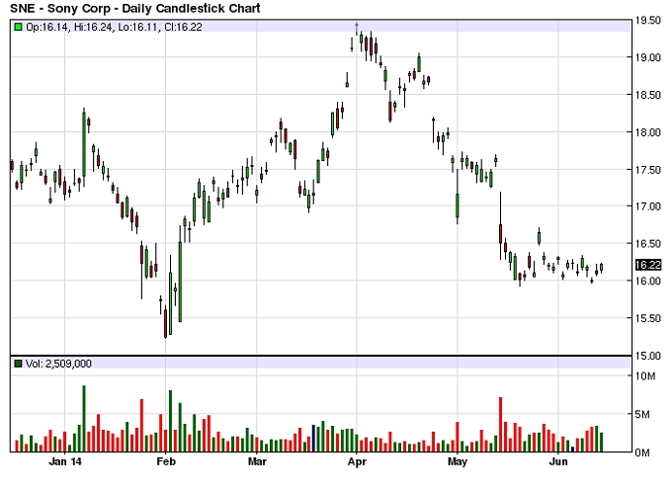The height and width of the screenshot is (491, 672).
Task: Click the 17.00 price axis label
Action: click(x=647, y=206)
